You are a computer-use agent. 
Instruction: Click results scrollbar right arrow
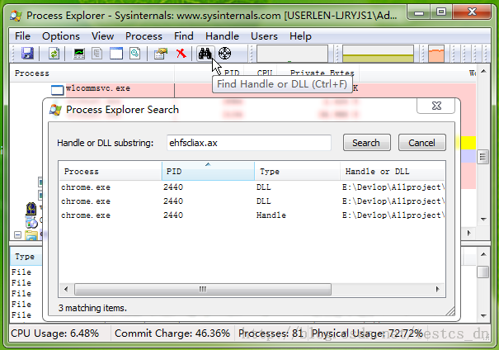(x=438, y=289)
